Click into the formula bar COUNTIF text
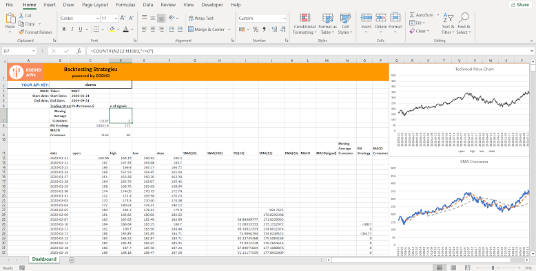This screenshot has width=536, height=271. point(121,51)
